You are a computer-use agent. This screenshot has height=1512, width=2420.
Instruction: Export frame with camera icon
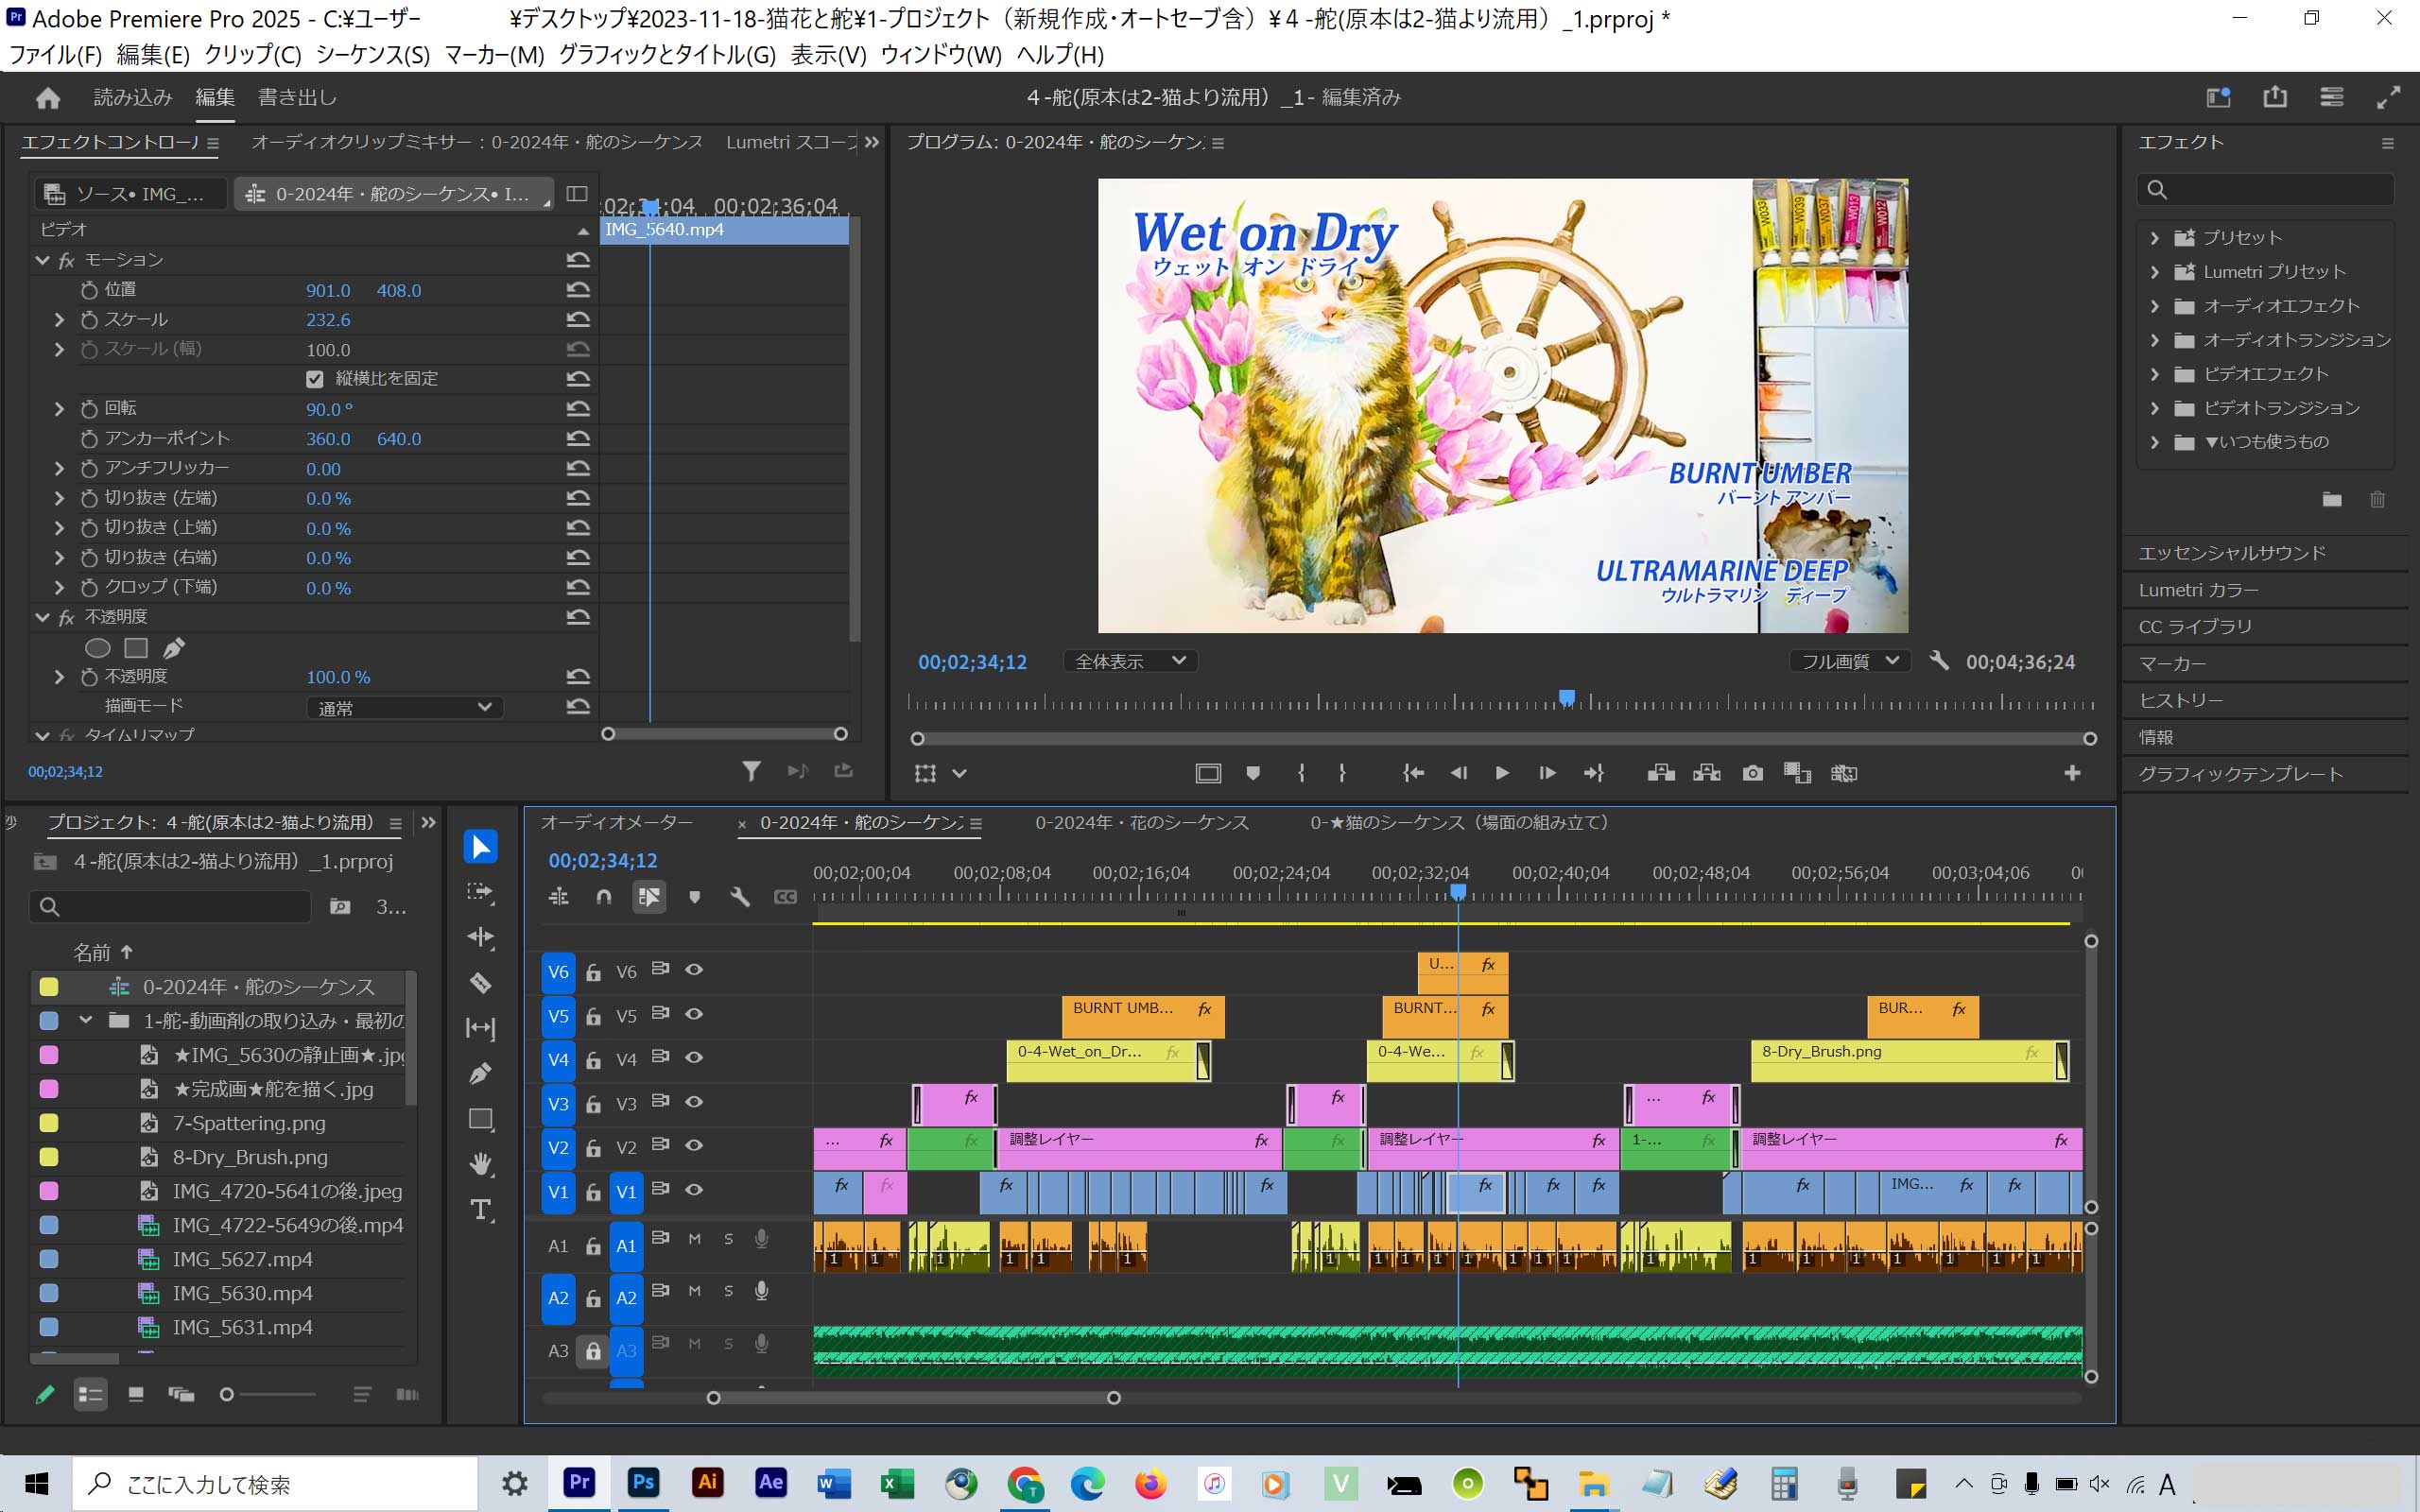(x=1753, y=773)
